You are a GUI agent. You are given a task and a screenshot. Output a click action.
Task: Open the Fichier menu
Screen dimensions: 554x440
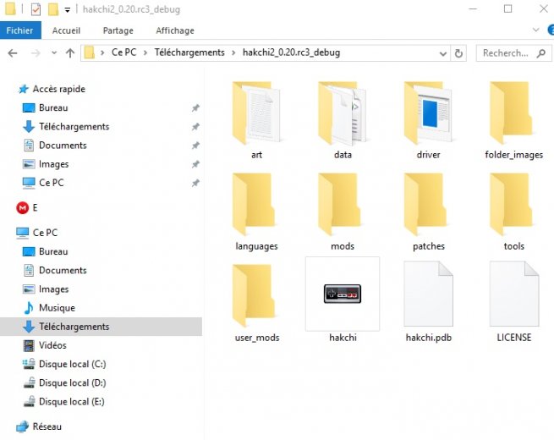(x=19, y=30)
